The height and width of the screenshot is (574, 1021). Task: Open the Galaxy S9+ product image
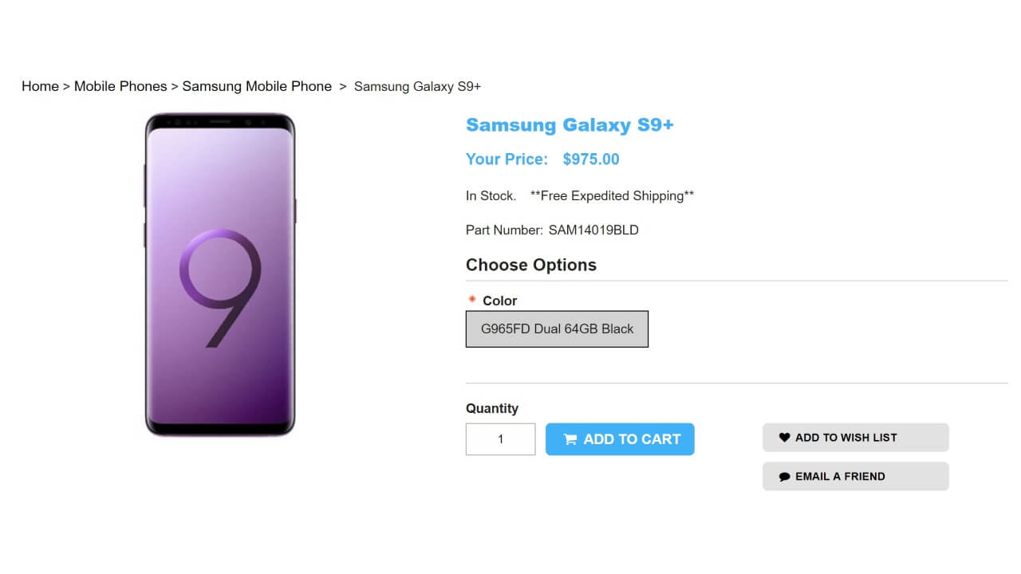[219, 274]
